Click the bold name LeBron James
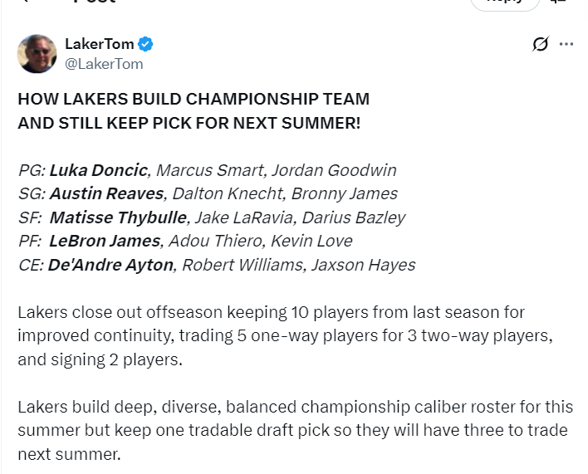Viewport: 588px width, 474px height. click(x=105, y=241)
